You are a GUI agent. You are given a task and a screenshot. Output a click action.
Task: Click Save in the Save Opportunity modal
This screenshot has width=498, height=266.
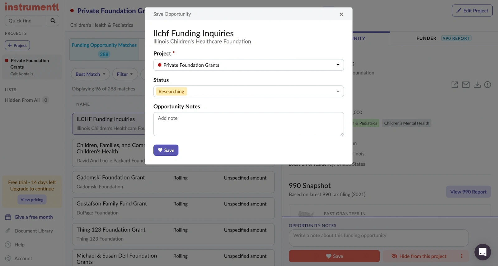[x=166, y=150]
